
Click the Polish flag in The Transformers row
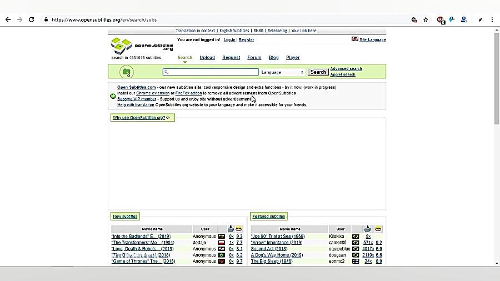coord(222,243)
